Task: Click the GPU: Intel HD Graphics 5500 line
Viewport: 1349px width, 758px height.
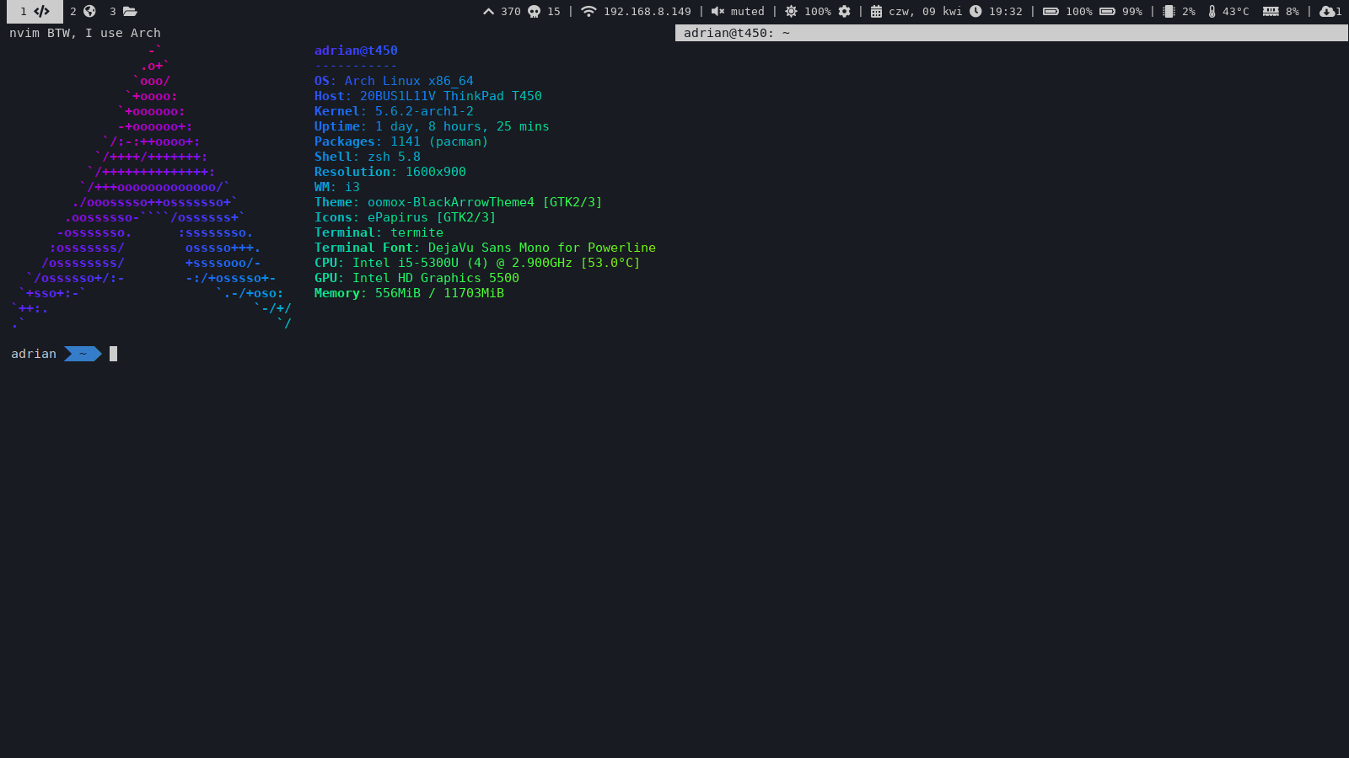Action: coord(417,278)
